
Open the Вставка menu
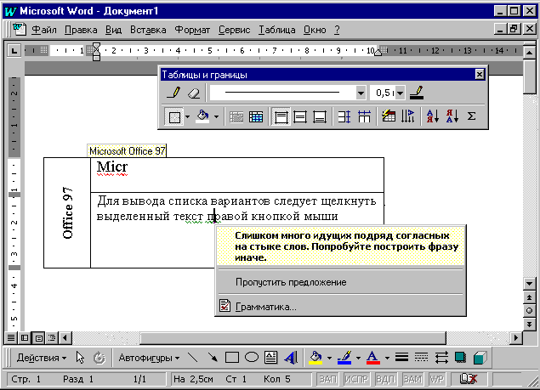click(148, 30)
